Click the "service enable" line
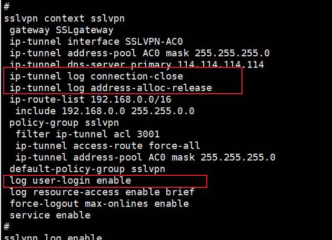Screen dimensions: 332x240 pyautogui.click(x=50, y=215)
